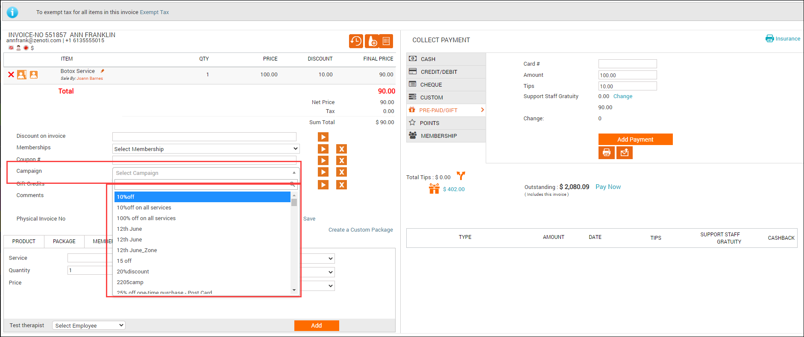Switch to the PACKAGE tab
The width and height of the screenshot is (804, 337).
(x=64, y=241)
